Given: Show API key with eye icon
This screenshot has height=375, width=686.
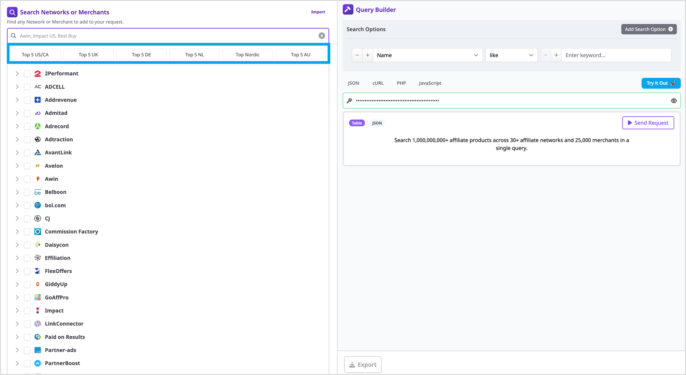Looking at the screenshot, I should click(x=674, y=101).
